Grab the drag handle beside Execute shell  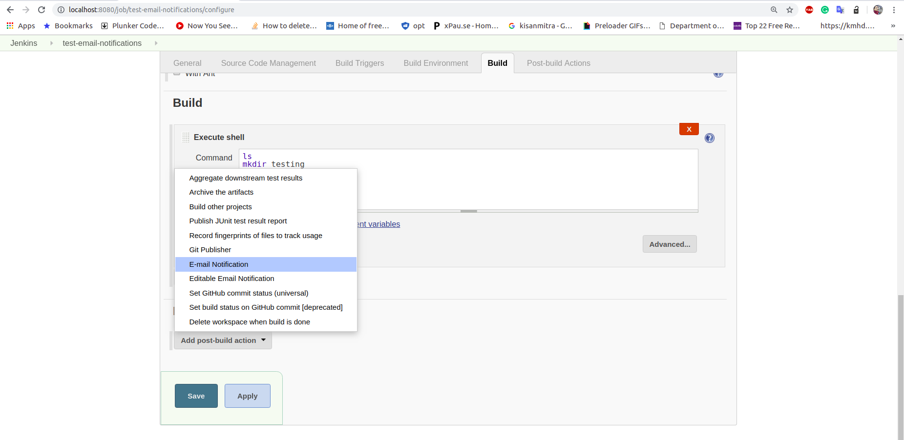point(186,137)
